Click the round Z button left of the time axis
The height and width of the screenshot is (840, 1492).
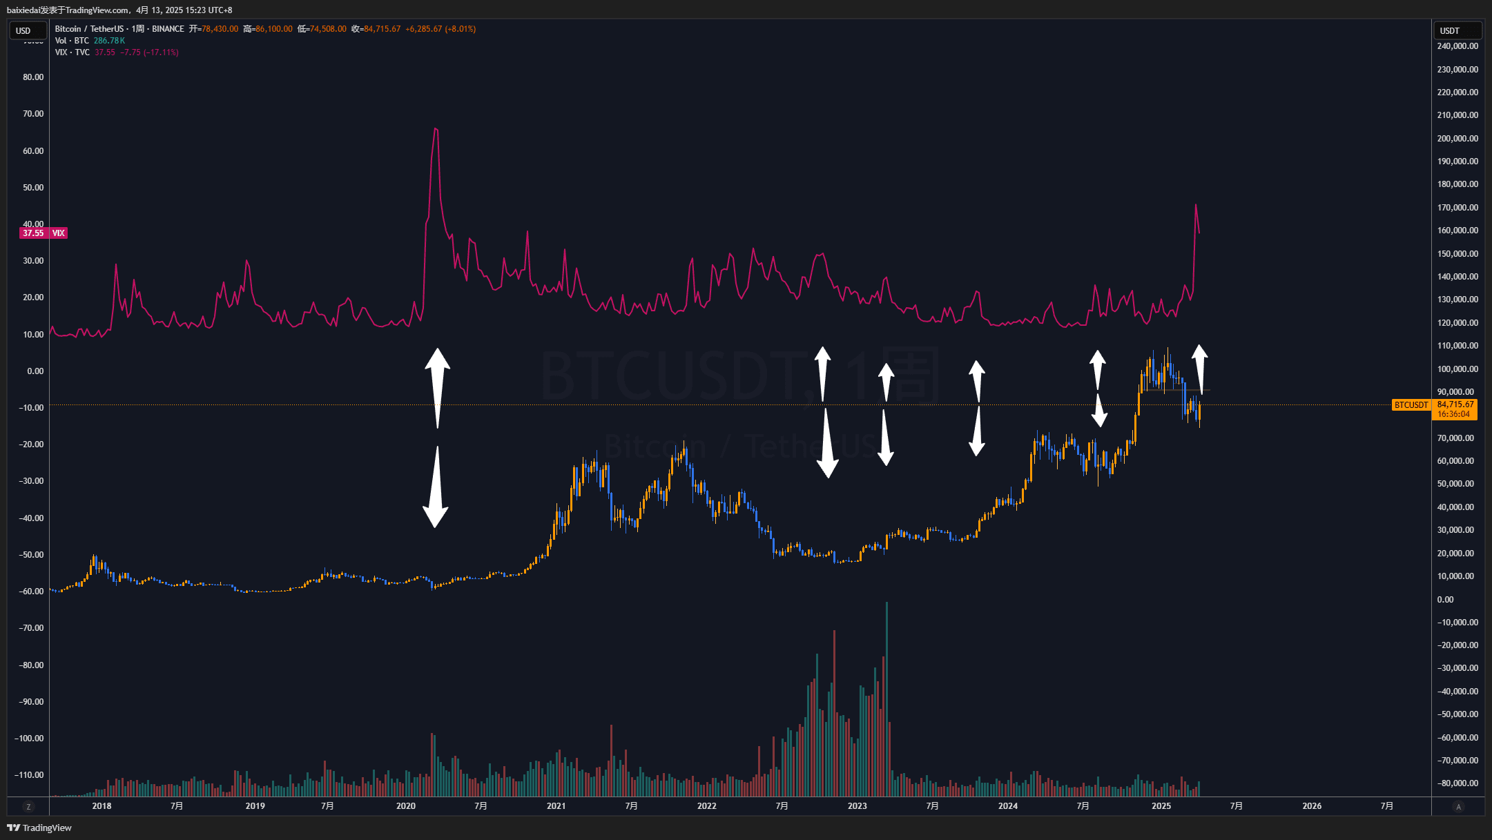(28, 806)
